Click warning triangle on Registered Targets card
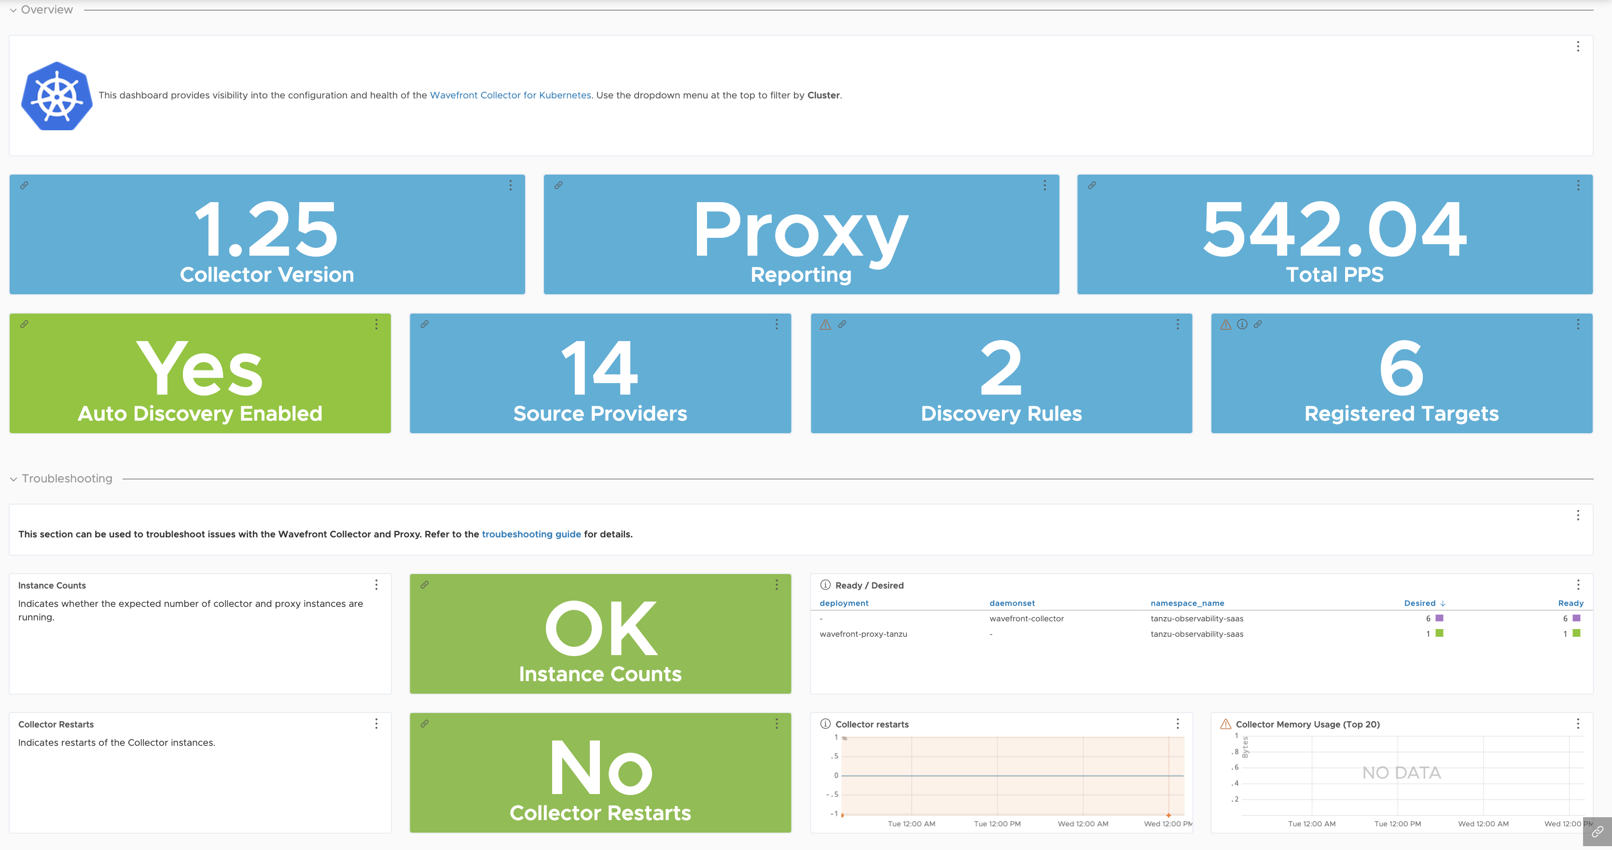 pyautogui.click(x=1226, y=324)
